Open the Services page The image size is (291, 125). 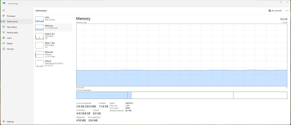click(10, 49)
